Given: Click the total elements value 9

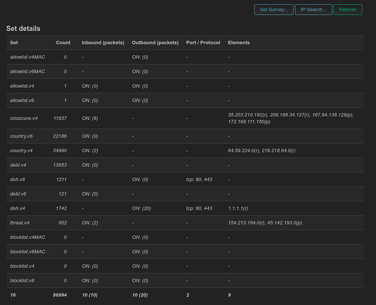Looking at the screenshot, I should click(x=229, y=295).
